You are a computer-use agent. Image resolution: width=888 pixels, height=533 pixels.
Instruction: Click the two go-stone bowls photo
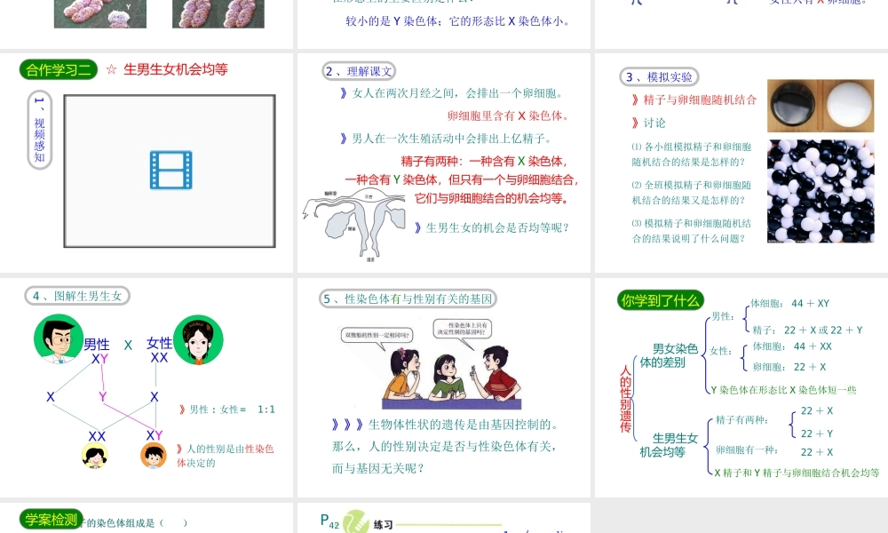(821, 106)
